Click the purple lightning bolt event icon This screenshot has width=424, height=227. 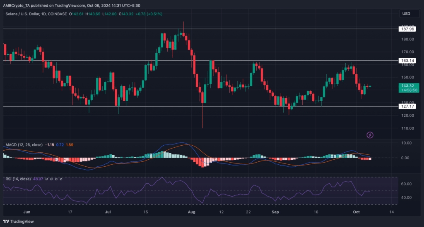coord(370,135)
